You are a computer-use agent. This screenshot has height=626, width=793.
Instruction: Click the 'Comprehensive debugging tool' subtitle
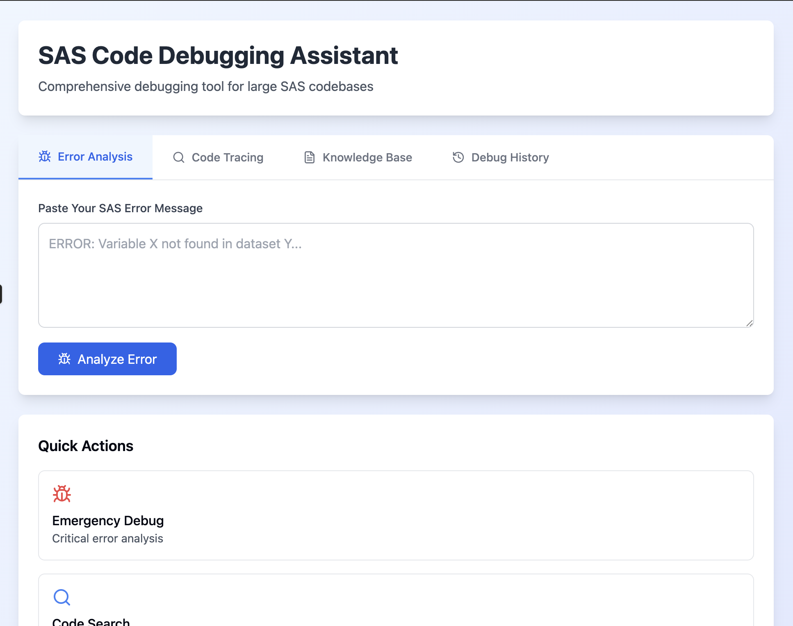point(206,86)
